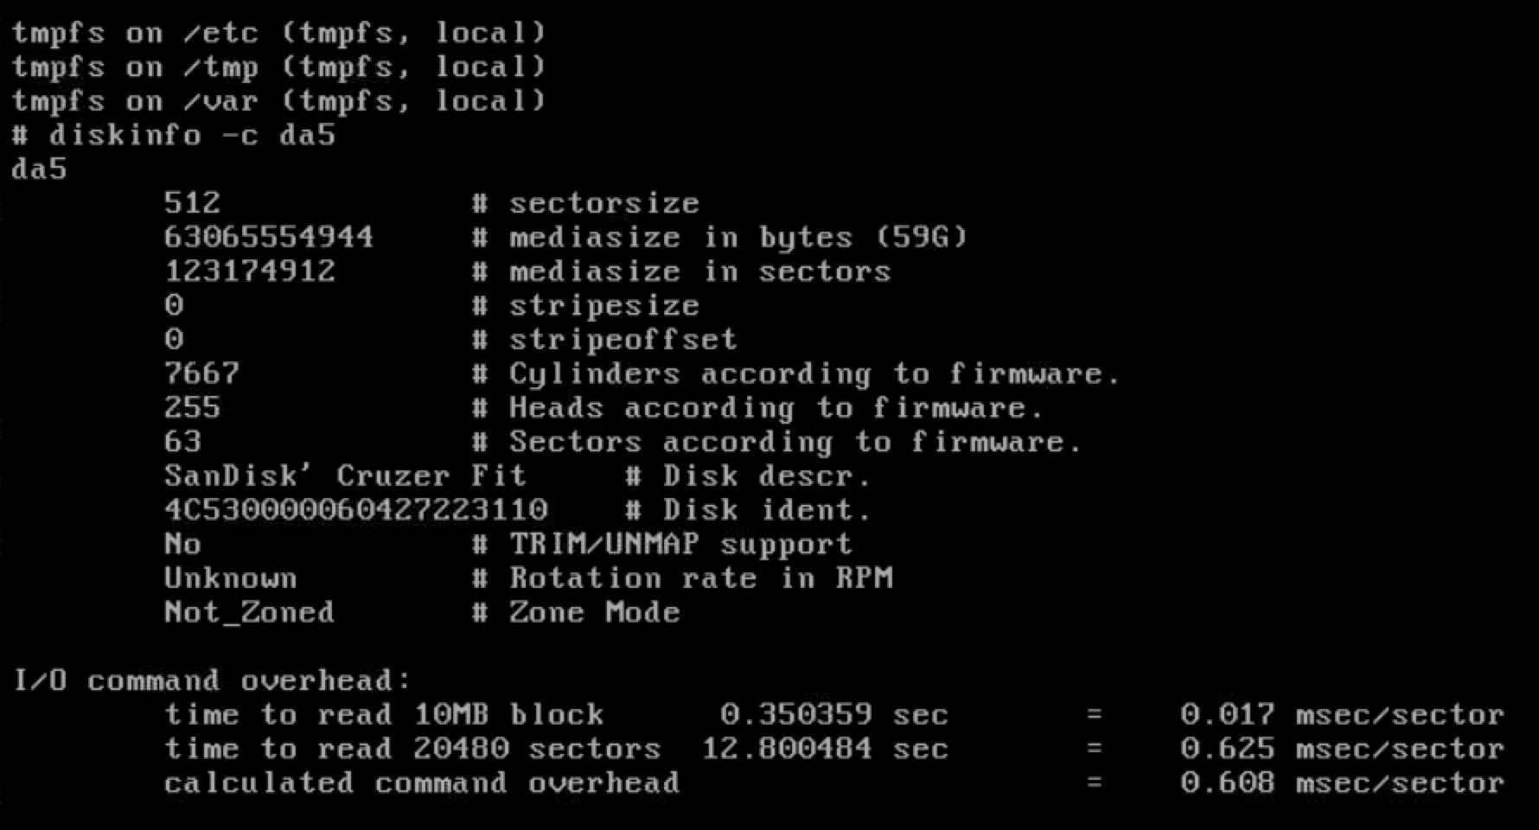Click the "I/O command overhead:" heading
The height and width of the screenshot is (830, 1539).
pyautogui.click(x=212, y=680)
